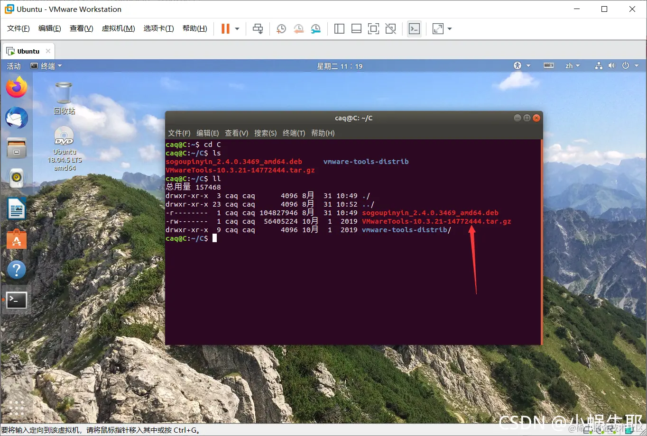Image resolution: width=647 pixels, height=436 pixels.
Task: Open VMware 帮助(H) menu
Action: click(194, 28)
